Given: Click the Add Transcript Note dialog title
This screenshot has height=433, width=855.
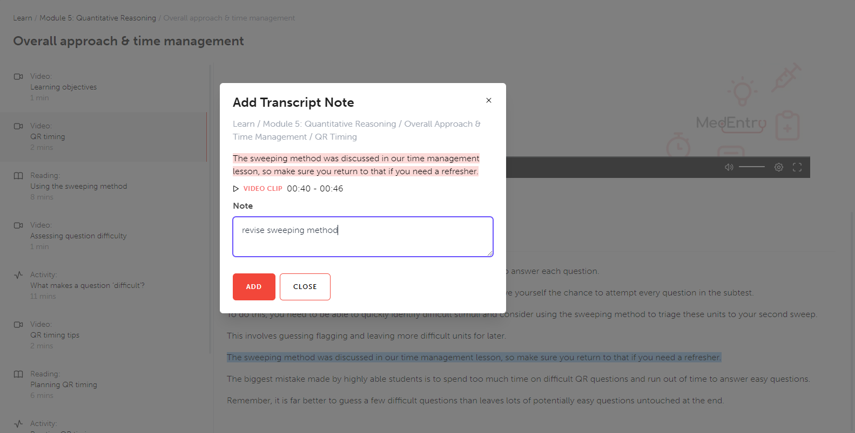Looking at the screenshot, I should pyautogui.click(x=293, y=102).
